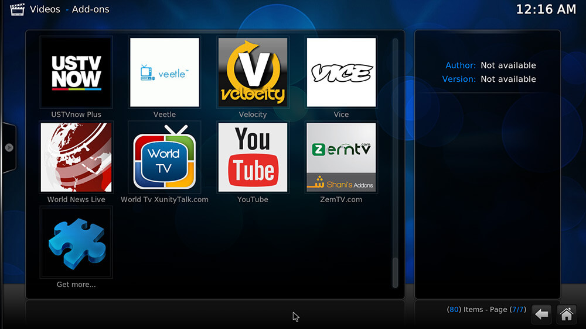Launch the Veetle add-on
The height and width of the screenshot is (329, 586).
click(x=165, y=72)
